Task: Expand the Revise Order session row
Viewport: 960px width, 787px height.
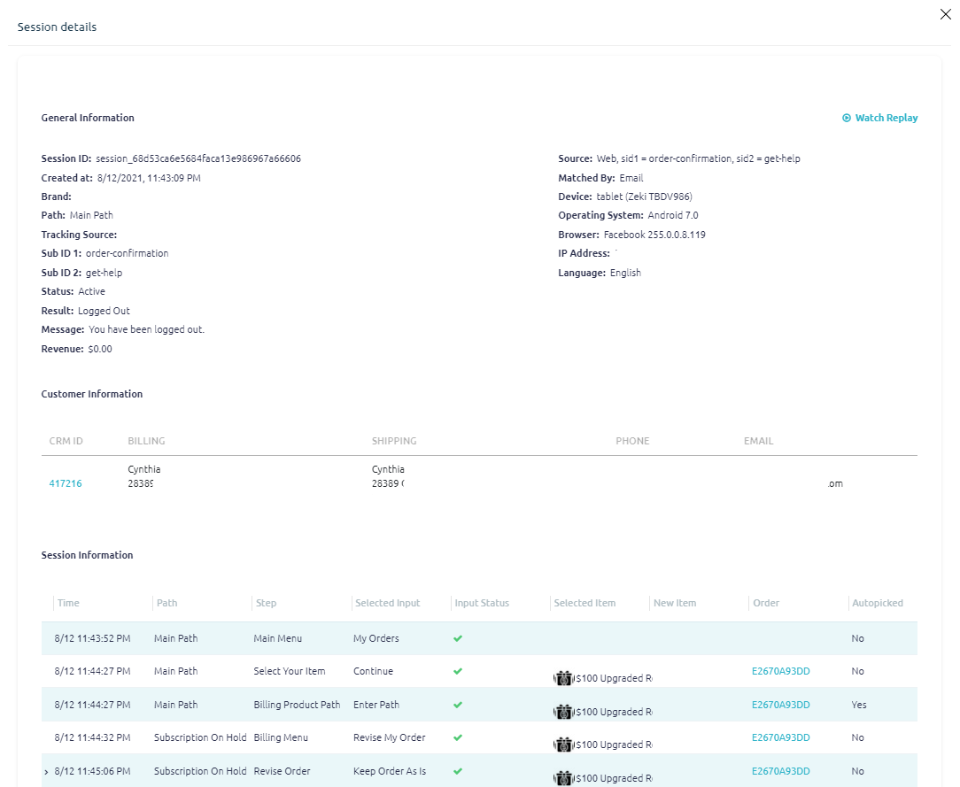Action: point(45,771)
